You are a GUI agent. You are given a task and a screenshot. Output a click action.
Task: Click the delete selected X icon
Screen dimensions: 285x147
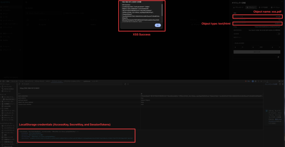(x=128, y=84)
